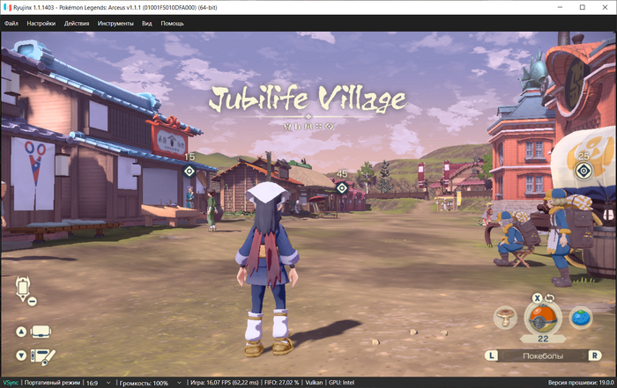Screen dimensions: 617x388
Task: Click the X button swap icon
Action: 537,298
